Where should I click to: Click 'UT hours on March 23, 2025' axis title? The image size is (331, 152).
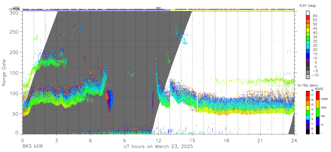tap(158, 146)
